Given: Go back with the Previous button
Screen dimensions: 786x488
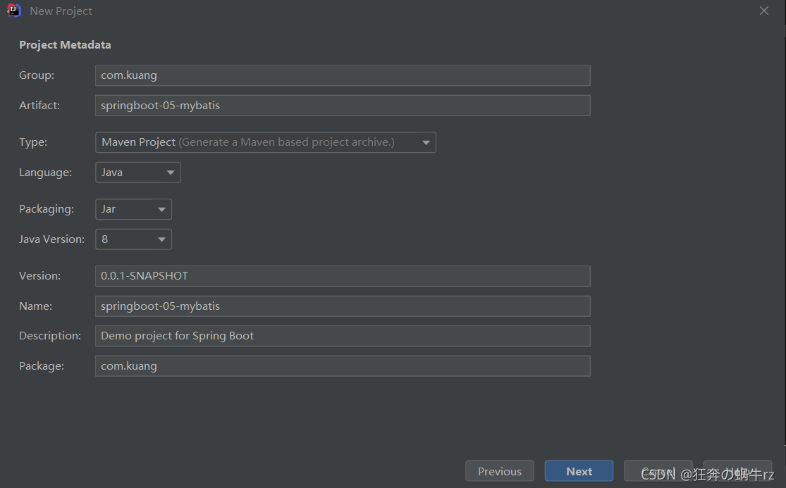Looking at the screenshot, I should point(499,471).
